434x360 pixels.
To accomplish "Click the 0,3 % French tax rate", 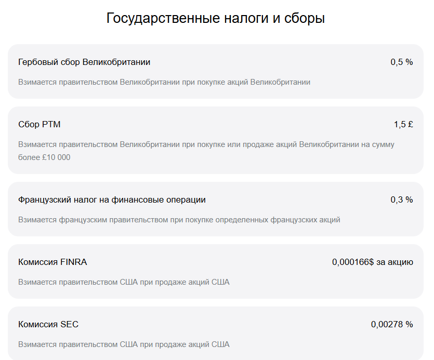I will [x=402, y=200].
